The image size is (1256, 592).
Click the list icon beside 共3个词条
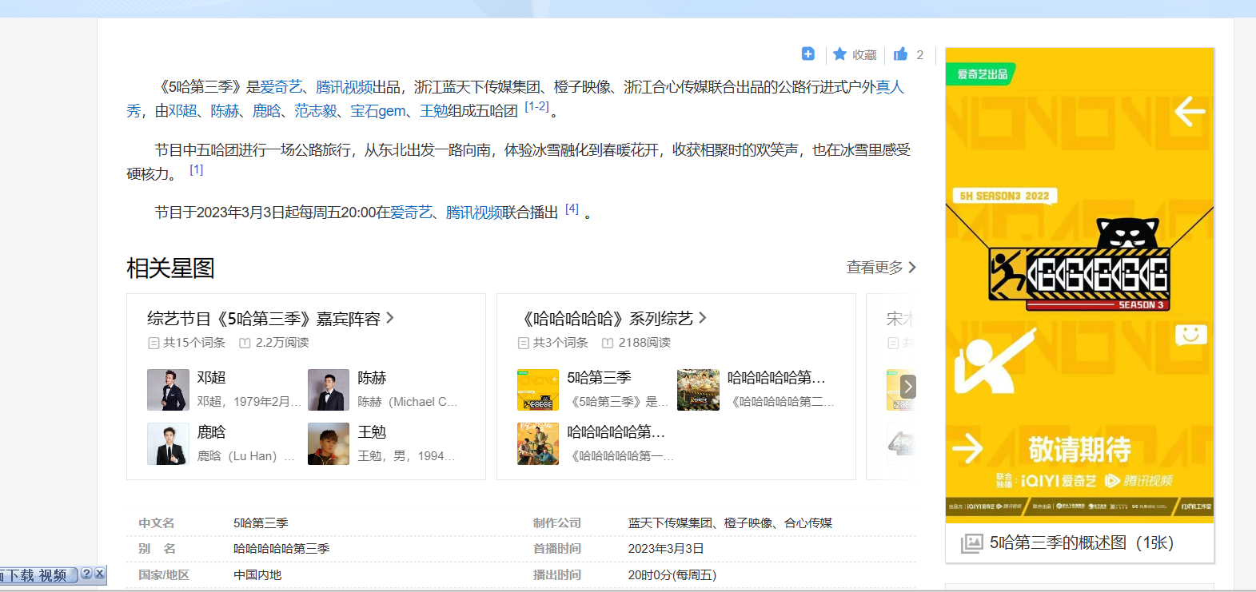[x=524, y=343]
